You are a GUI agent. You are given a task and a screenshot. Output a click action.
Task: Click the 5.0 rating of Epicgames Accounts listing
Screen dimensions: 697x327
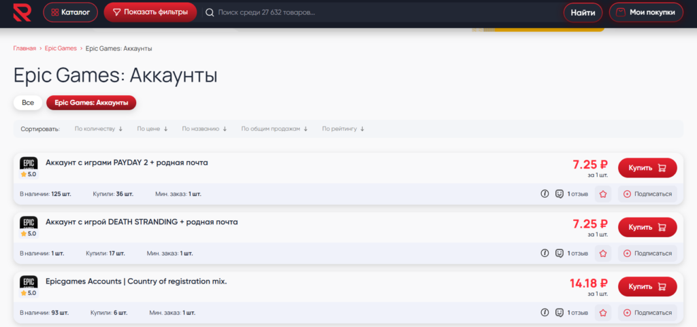click(29, 293)
